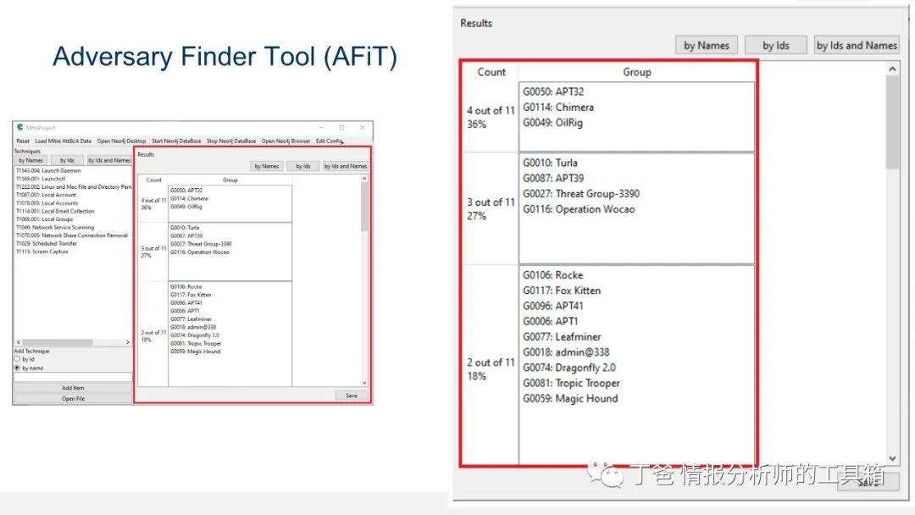915x515 pixels.
Task: Click G0074: Dragonfly 2.0 in enlarged view
Action: click(569, 368)
